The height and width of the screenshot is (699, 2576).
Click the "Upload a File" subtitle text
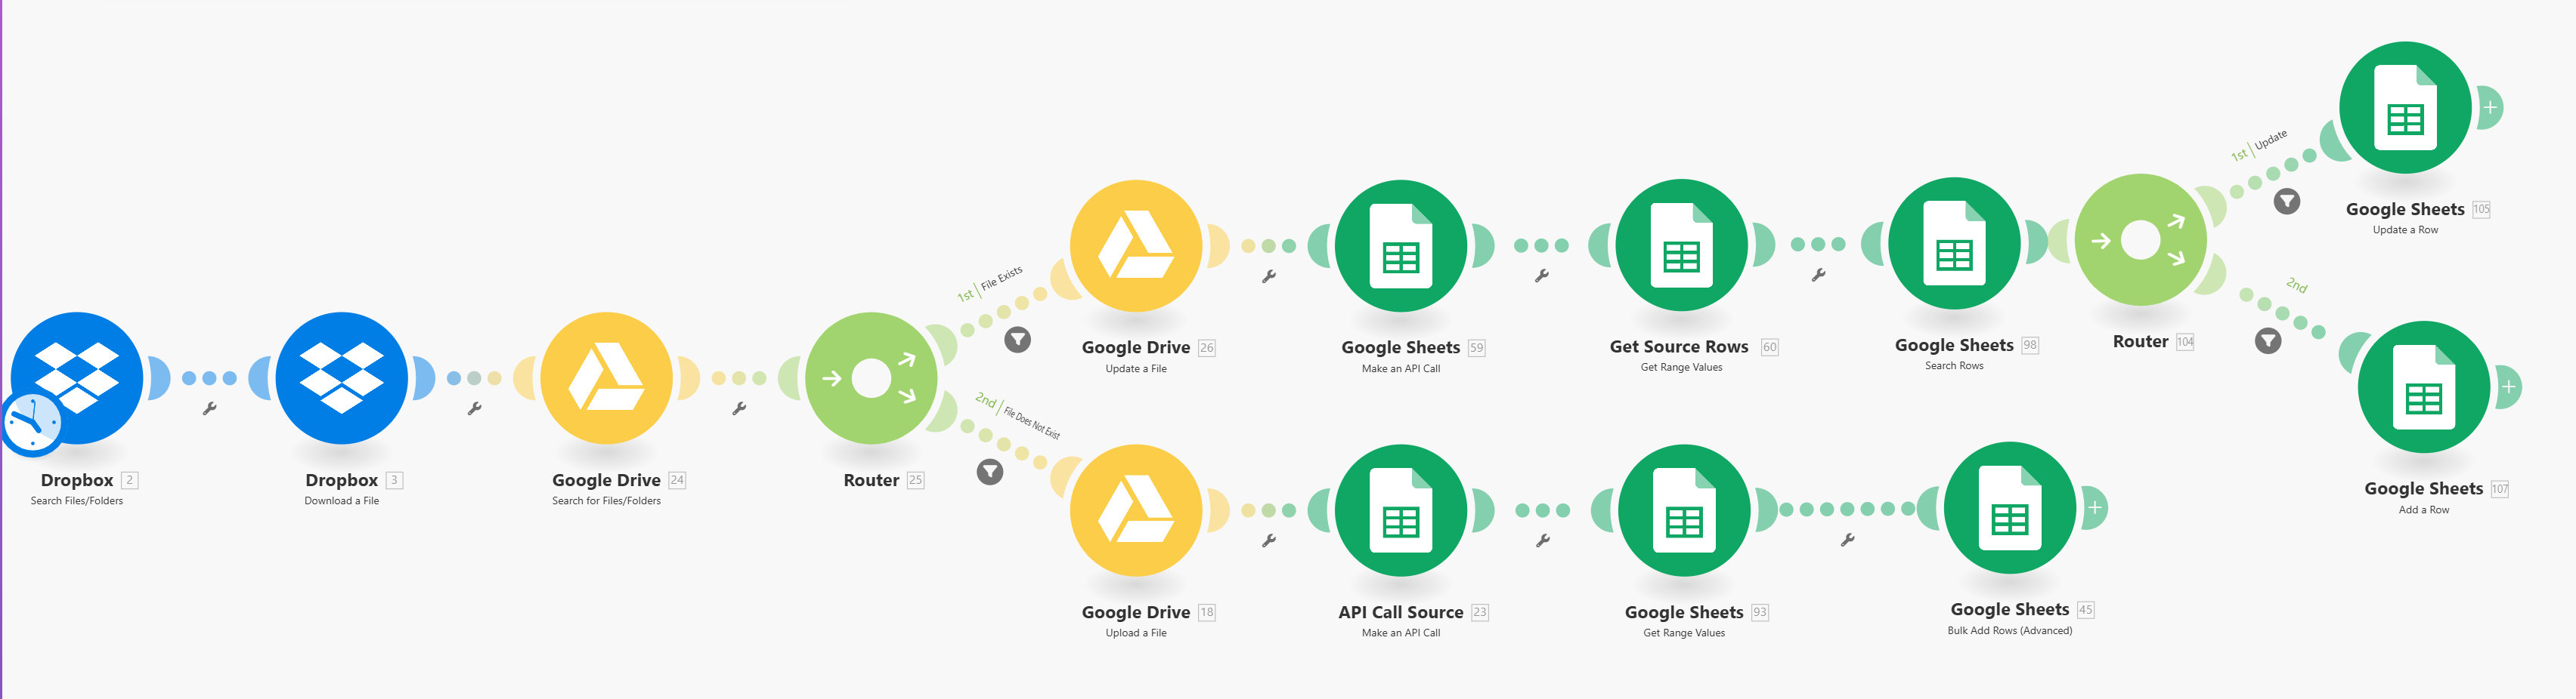pyautogui.click(x=1136, y=633)
